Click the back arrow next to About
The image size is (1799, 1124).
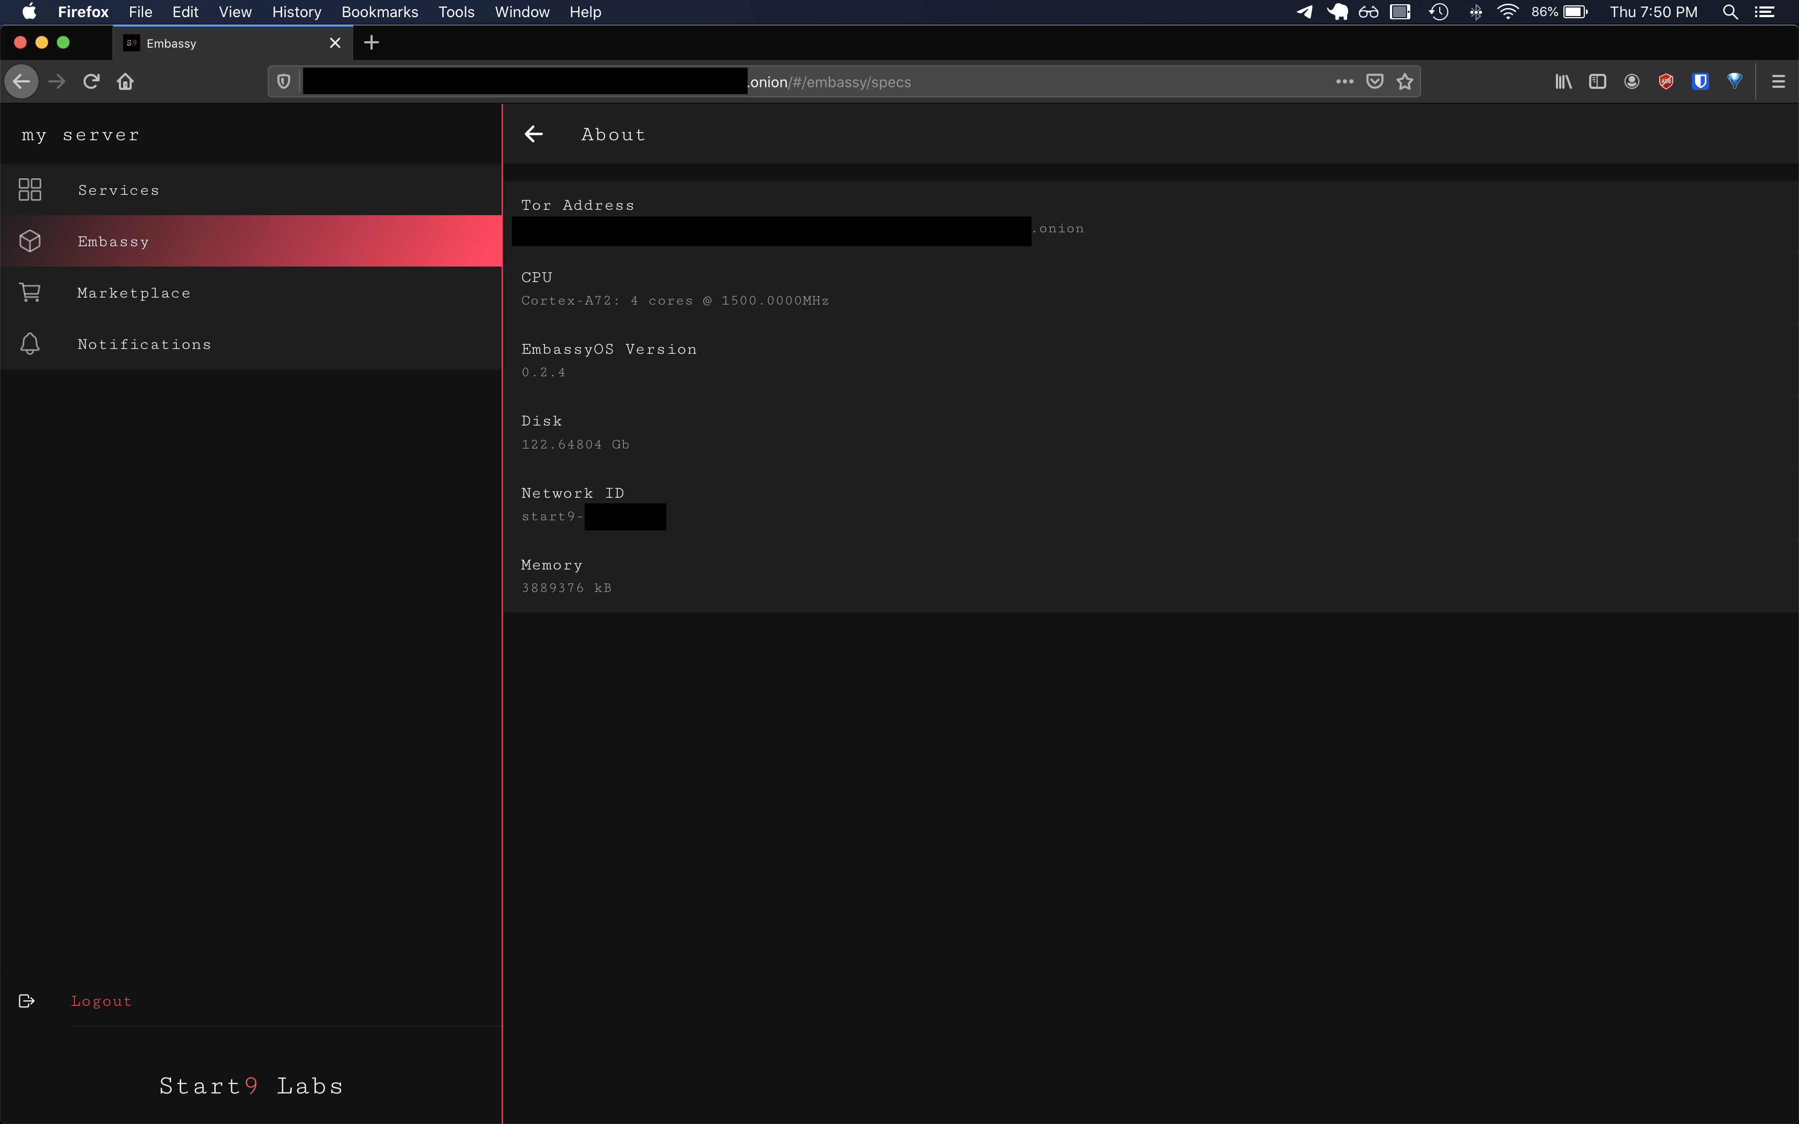pyautogui.click(x=534, y=134)
